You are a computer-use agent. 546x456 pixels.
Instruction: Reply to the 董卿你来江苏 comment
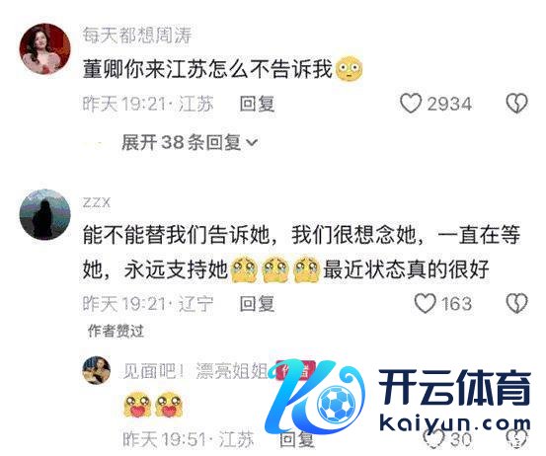[x=257, y=104]
